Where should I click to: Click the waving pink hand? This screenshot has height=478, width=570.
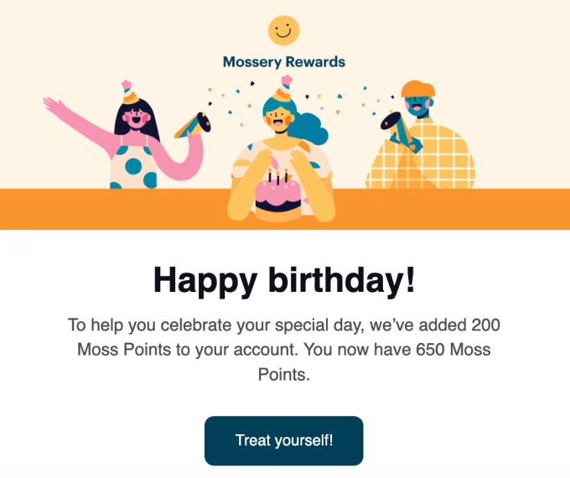click(x=54, y=105)
